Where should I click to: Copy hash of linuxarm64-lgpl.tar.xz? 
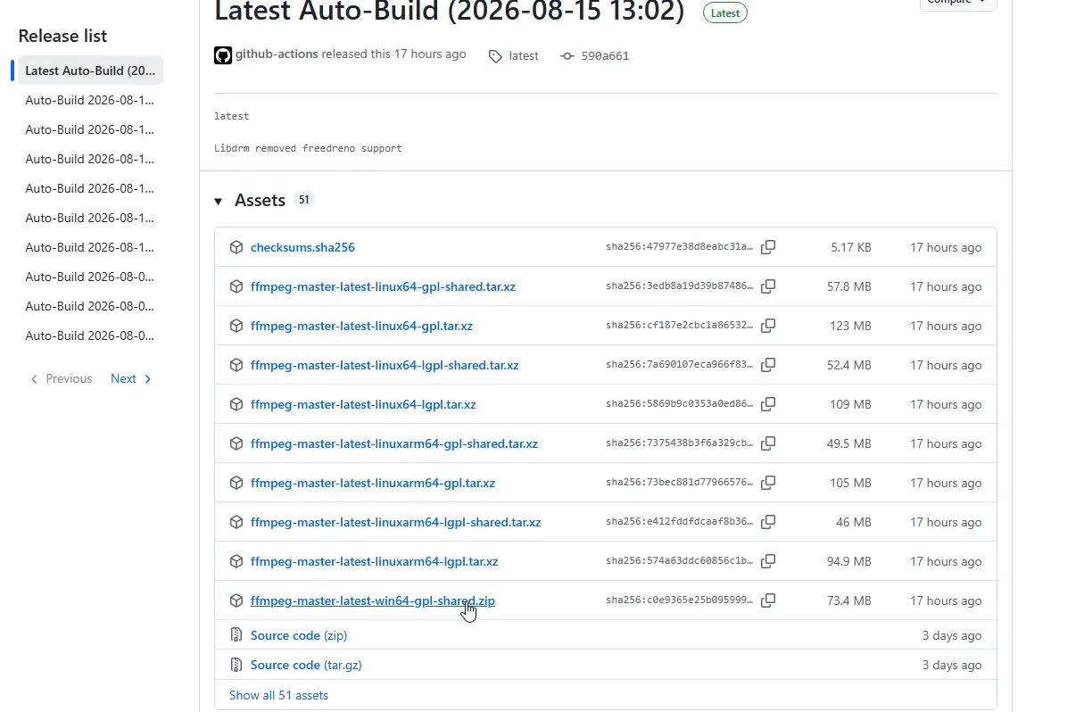pos(768,561)
